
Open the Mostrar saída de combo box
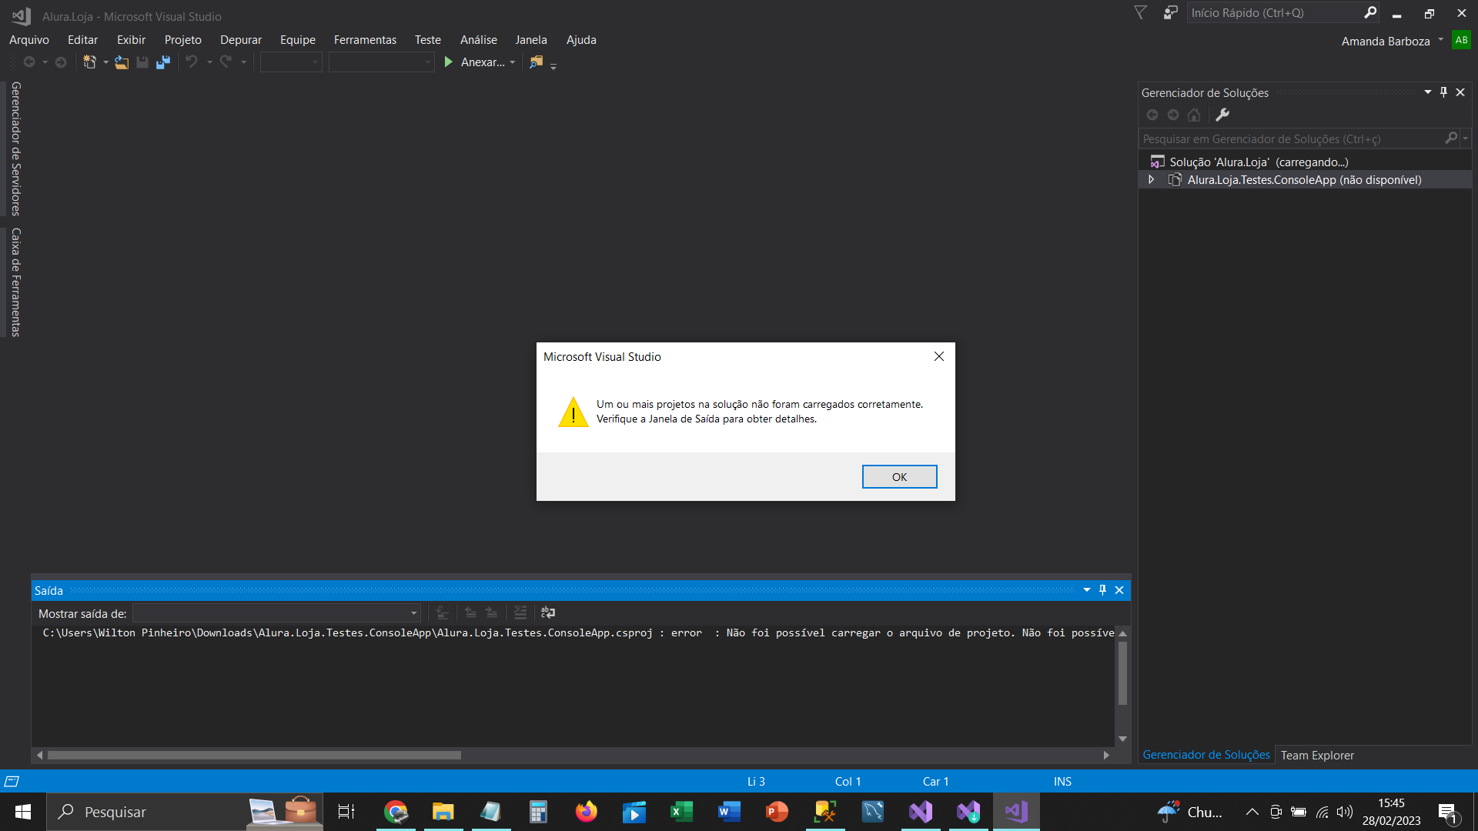pyautogui.click(x=276, y=613)
